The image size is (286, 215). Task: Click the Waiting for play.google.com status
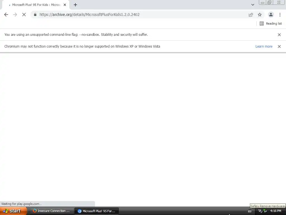click(x=21, y=204)
